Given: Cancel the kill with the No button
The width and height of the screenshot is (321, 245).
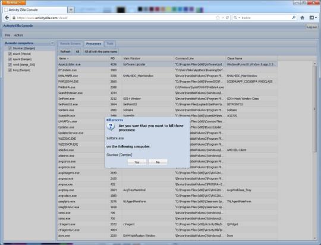Looking at the screenshot, I should tap(158, 162).
